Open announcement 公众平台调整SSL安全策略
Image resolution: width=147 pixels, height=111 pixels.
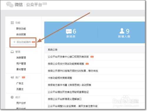point(73,106)
